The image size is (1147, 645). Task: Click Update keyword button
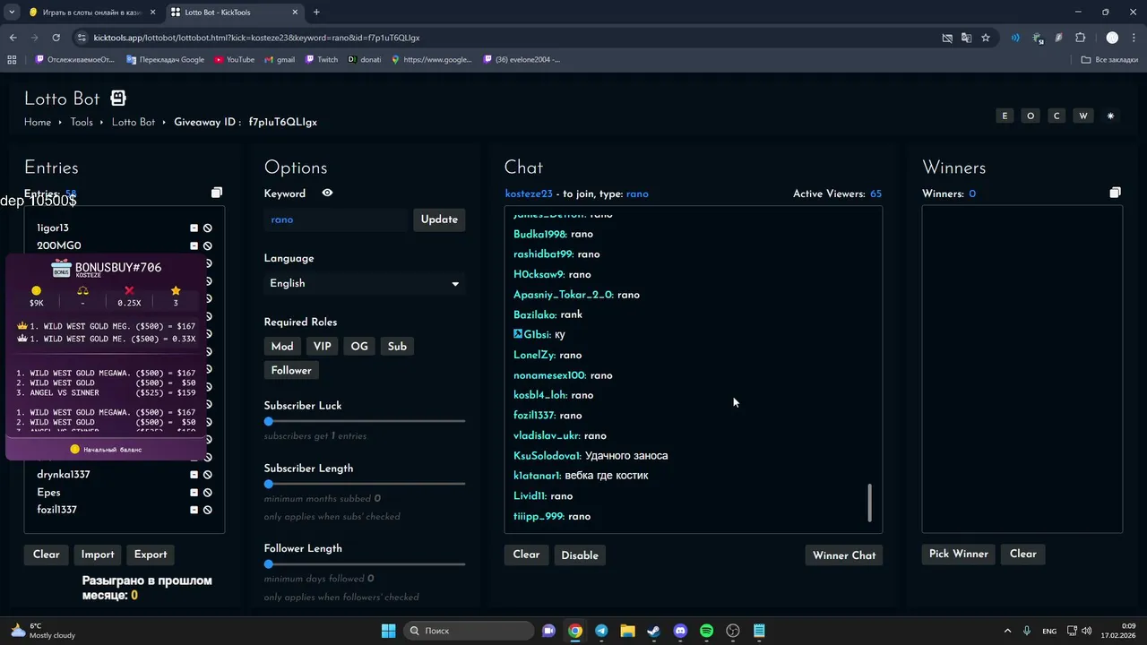pyautogui.click(x=439, y=219)
